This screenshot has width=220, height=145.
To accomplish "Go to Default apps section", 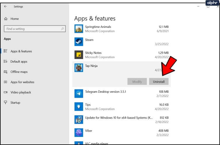I will coord(19,62).
